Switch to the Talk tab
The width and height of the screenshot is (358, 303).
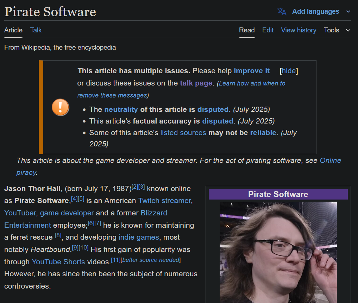[x=36, y=30]
